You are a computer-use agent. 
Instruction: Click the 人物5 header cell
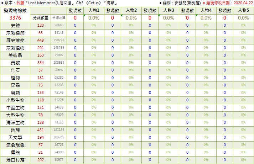click(x=243, y=11)
